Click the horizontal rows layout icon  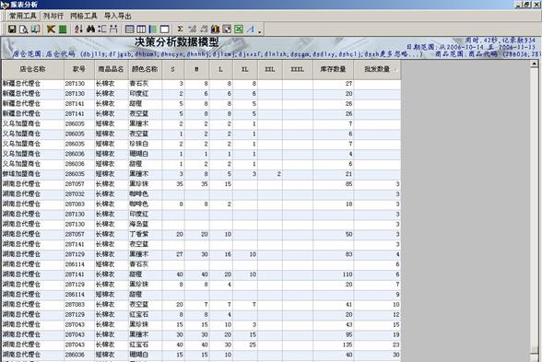click(x=130, y=29)
